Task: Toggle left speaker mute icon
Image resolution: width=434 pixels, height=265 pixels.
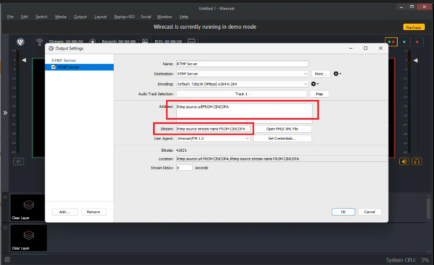Action: [19, 161]
